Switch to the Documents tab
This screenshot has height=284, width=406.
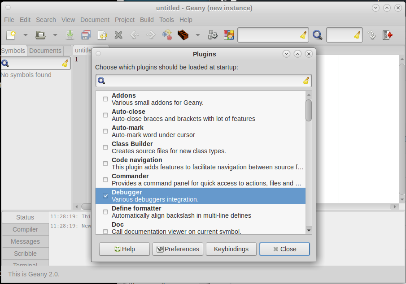(45, 50)
